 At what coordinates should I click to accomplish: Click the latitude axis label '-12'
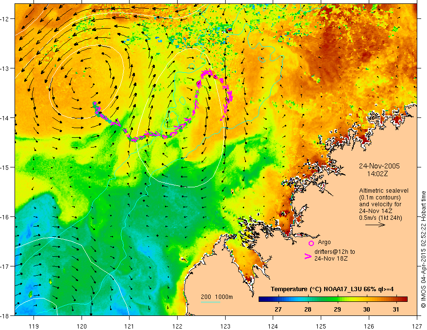click(x=5, y=19)
